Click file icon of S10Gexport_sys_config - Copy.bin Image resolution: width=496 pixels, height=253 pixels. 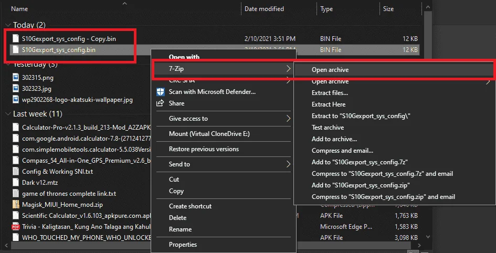click(16, 39)
